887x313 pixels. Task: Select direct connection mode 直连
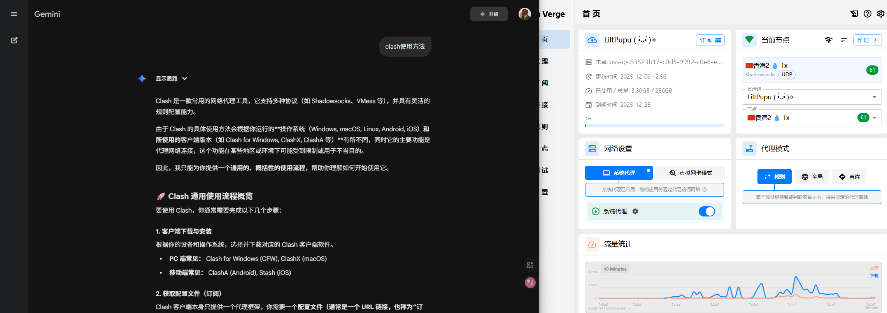coord(849,177)
